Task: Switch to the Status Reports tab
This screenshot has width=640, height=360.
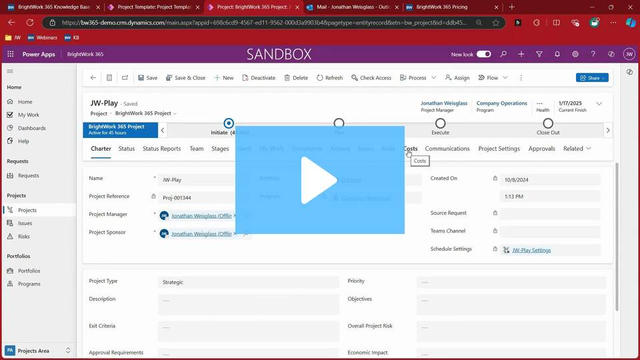Action: (x=161, y=149)
